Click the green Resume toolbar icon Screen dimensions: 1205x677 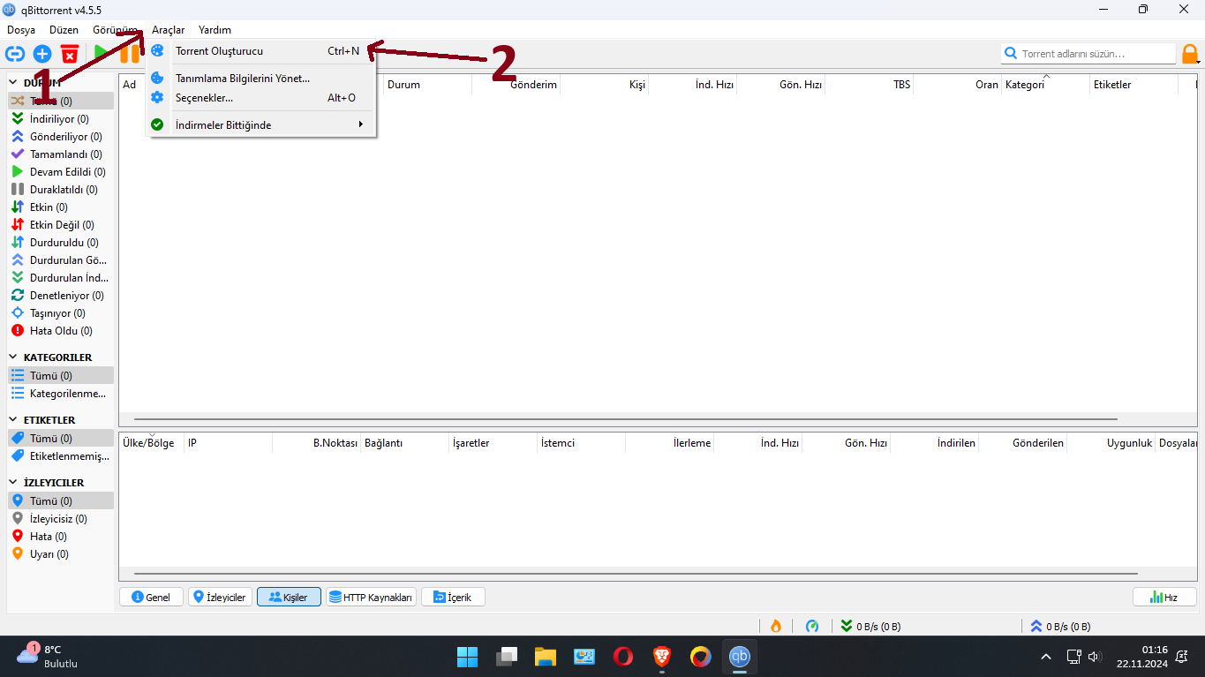click(x=102, y=54)
